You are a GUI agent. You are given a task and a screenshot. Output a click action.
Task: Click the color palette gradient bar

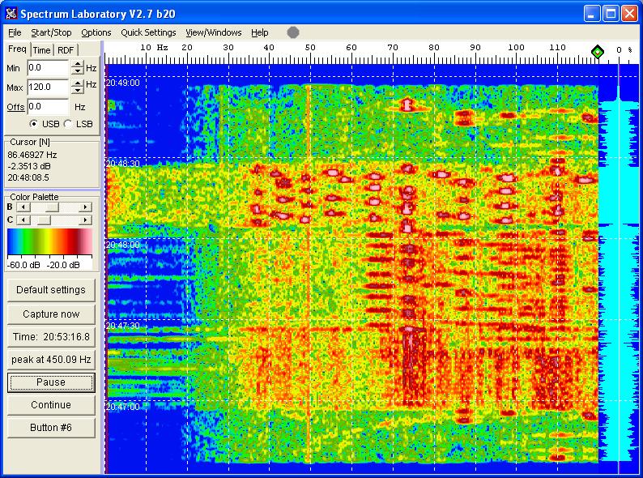pos(49,241)
